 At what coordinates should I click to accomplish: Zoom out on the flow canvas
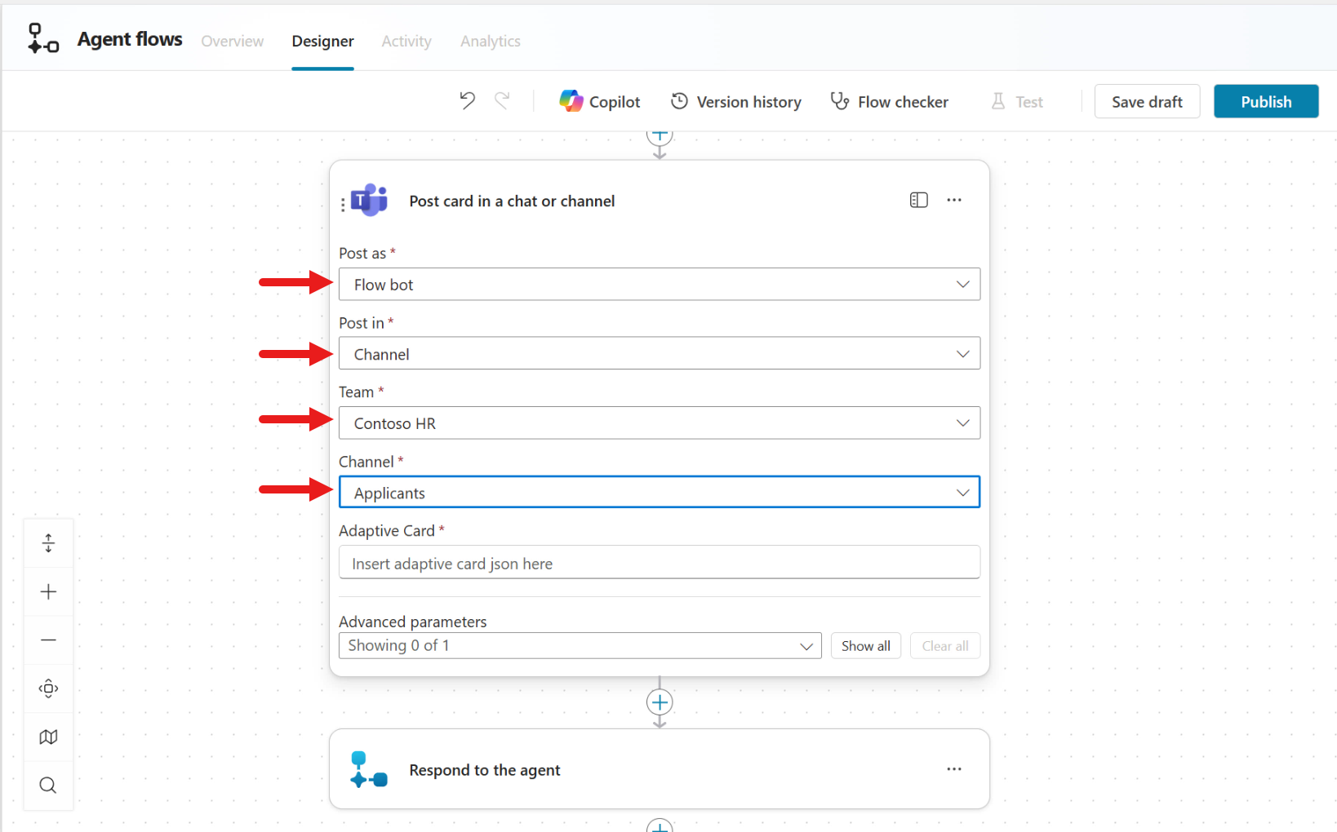(x=48, y=639)
